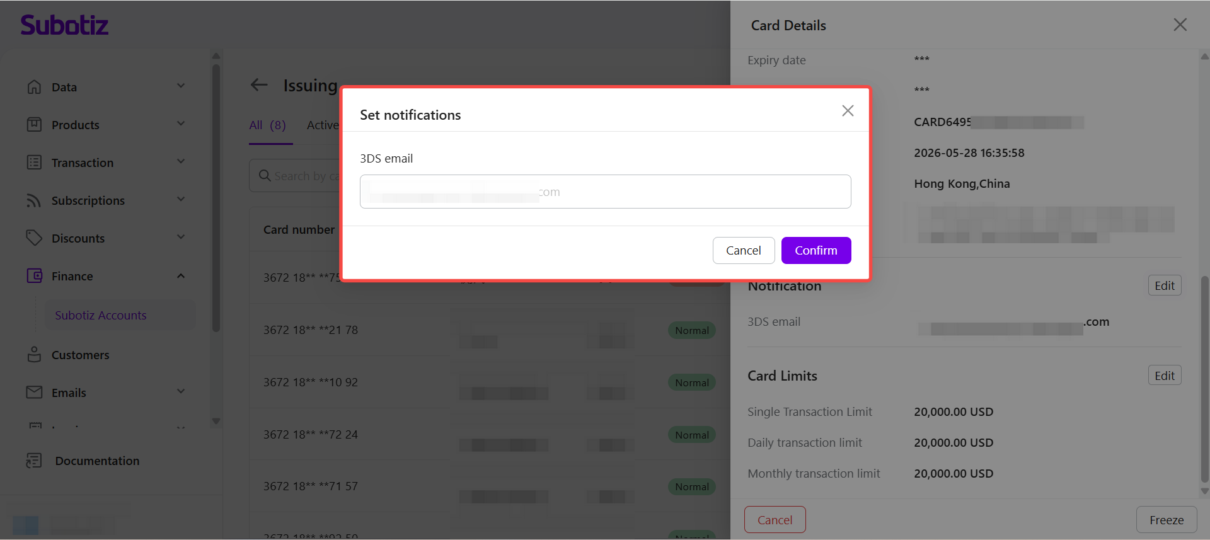1210x540 pixels.
Task: Expand the Data menu chevron
Action: point(181,86)
